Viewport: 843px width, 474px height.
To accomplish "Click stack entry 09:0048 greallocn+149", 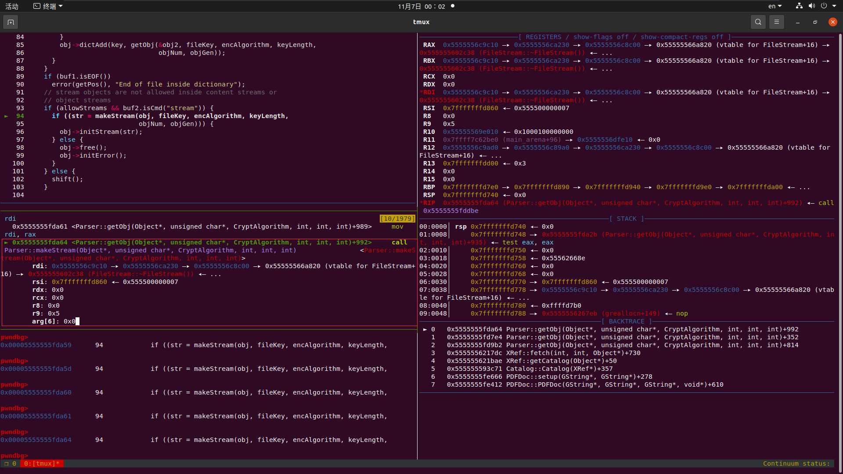I will click(x=601, y=313).
